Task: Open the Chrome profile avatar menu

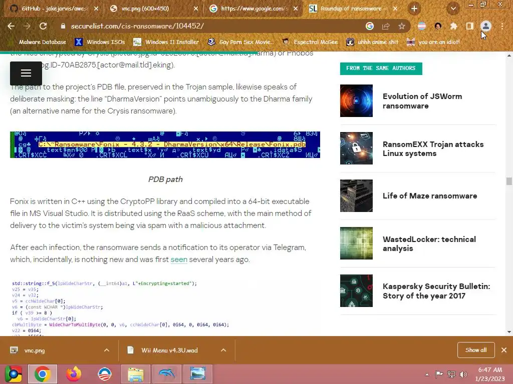Action: (486, 26)
